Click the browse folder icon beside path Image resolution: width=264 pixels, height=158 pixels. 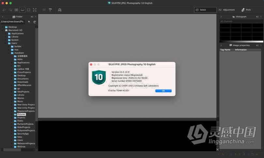coord(29,22)
